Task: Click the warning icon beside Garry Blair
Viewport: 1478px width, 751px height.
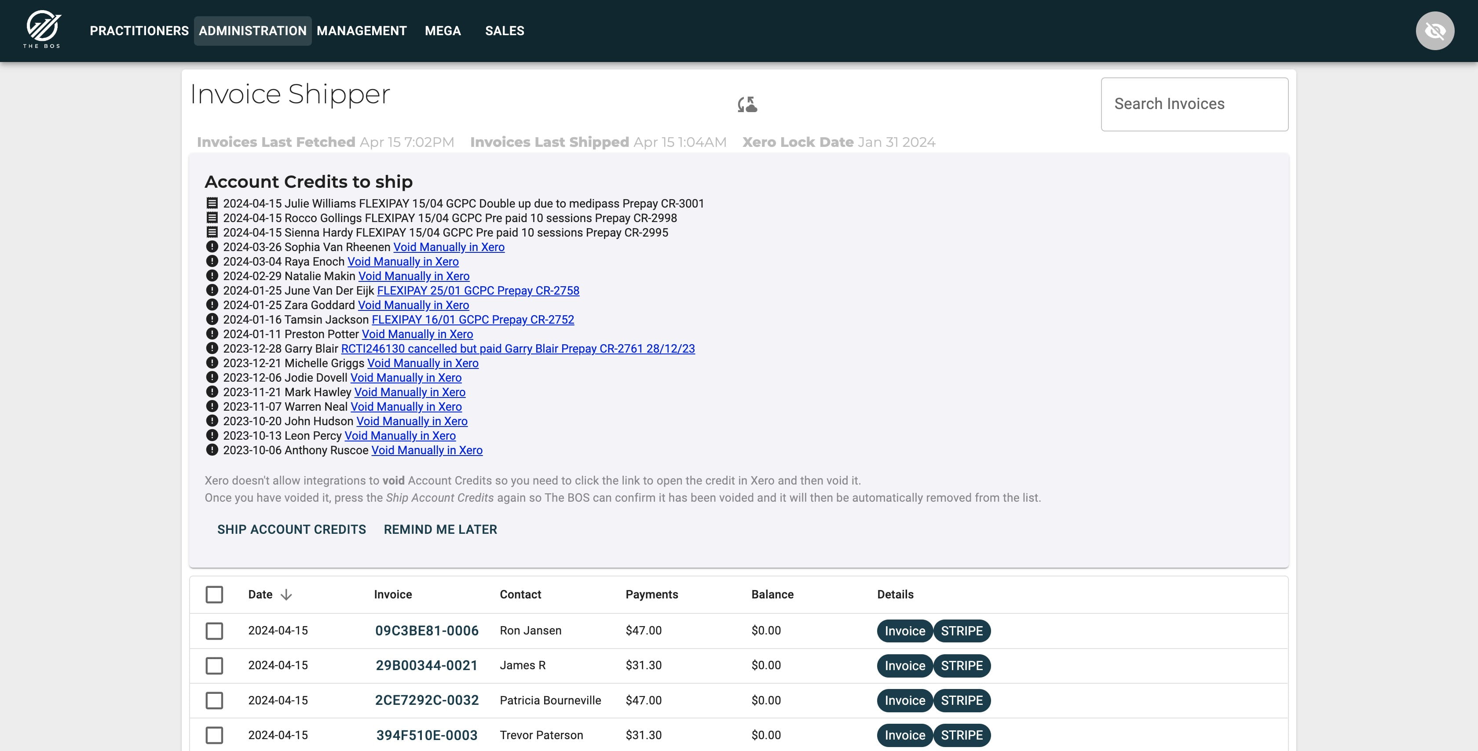Action: coord(212,348)
